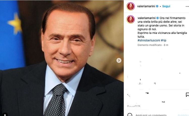This screenshot has height=116, width=189.
Task: Follow the account via Segui
Action: coord(166,6)
